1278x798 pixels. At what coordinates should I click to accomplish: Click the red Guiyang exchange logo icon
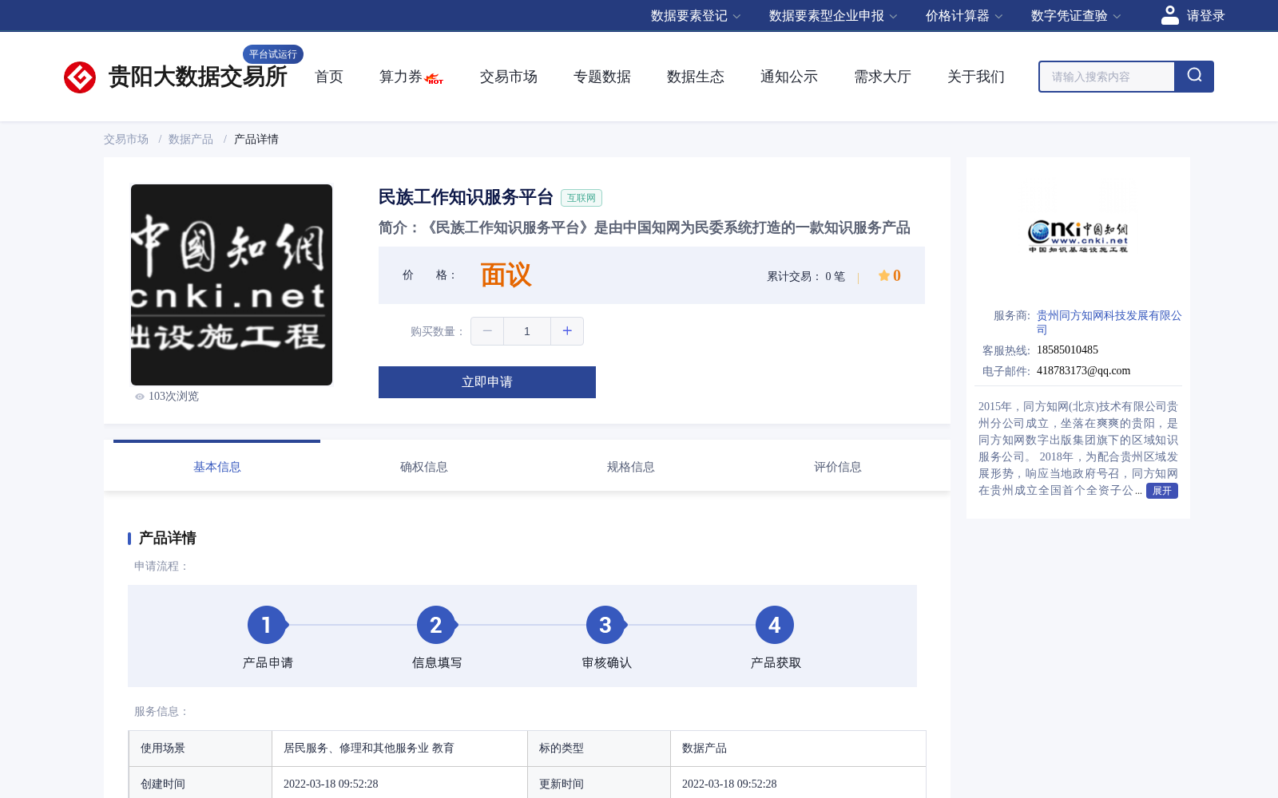point(80,77)
